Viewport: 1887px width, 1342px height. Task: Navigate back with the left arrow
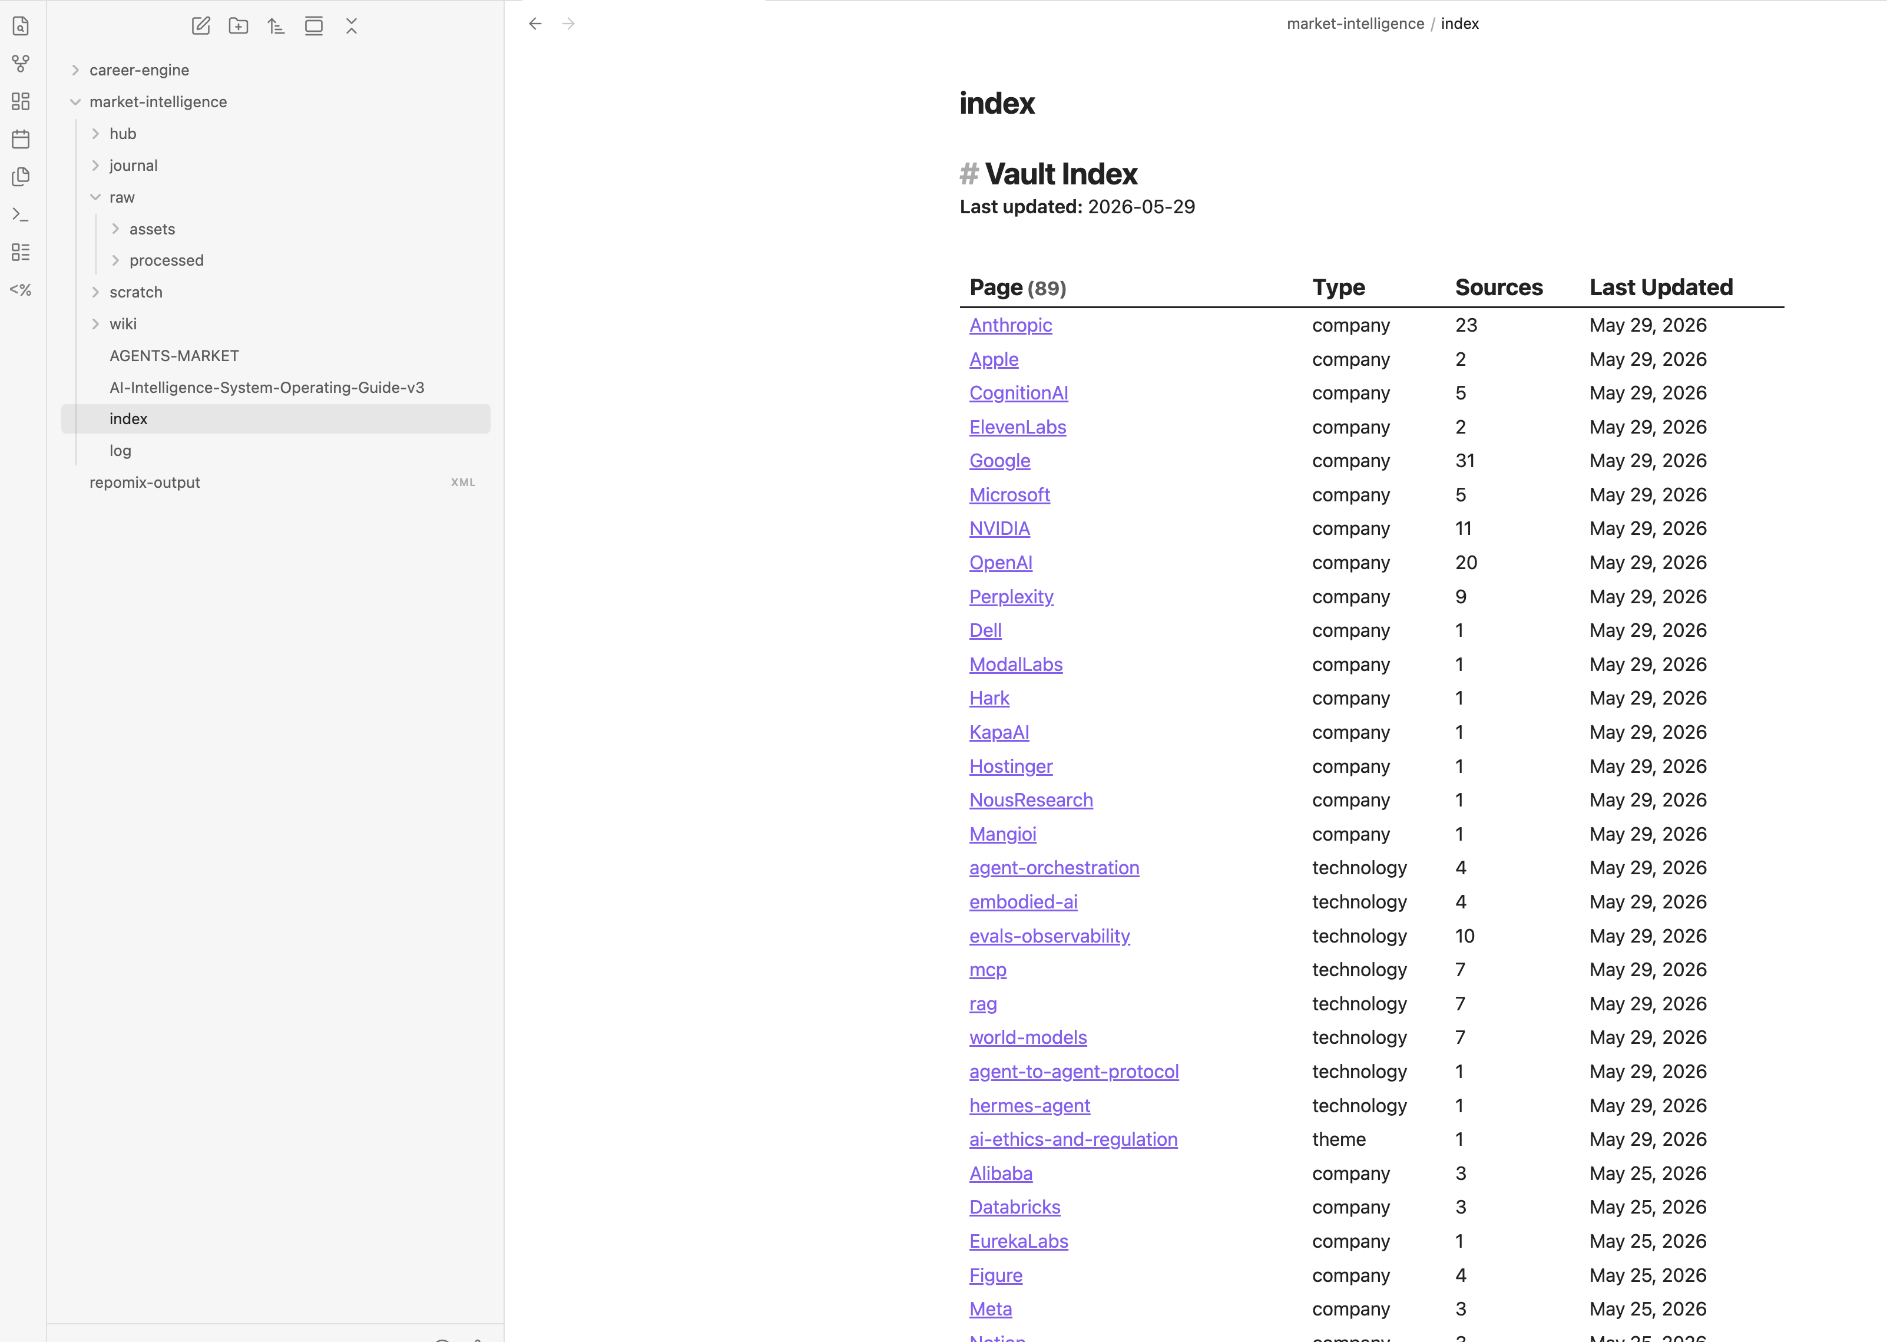pos(535,24)
